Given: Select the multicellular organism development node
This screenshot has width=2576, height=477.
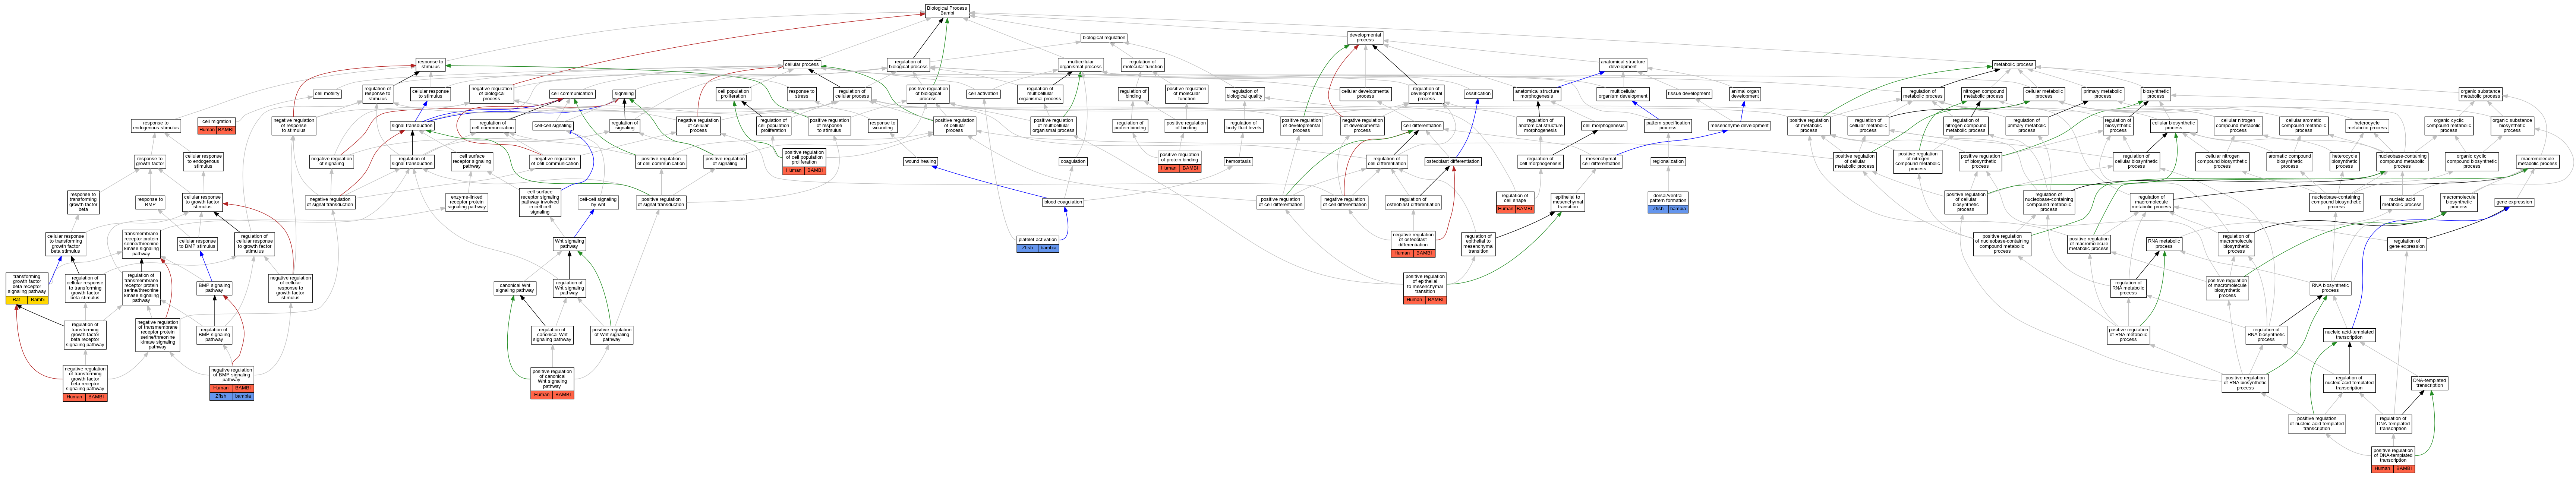Looking at the screenshot, I should coord(1622,94).
